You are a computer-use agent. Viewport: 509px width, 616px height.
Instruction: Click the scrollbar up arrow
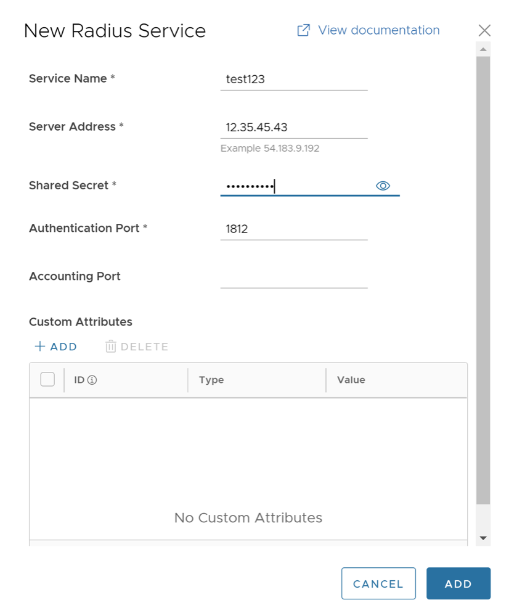(x=483, y=49)
